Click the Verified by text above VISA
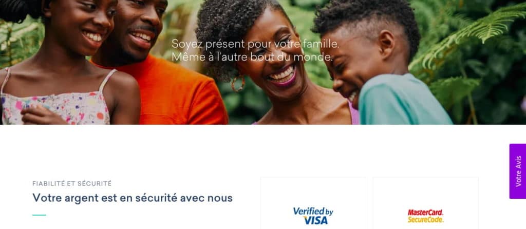Image resolution: width=526 pixels, height=229 pixels. (x=313, y=211)
